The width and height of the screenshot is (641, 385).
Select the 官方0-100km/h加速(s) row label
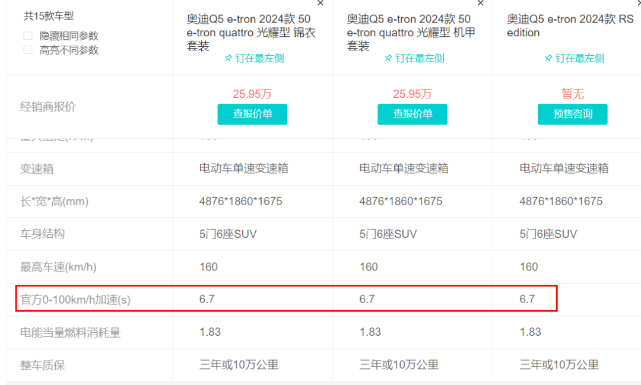coord(75,300)
